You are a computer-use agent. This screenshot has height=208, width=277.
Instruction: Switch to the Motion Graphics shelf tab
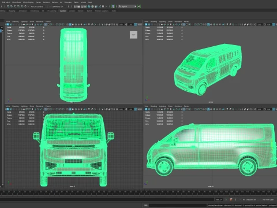(102, 11)
